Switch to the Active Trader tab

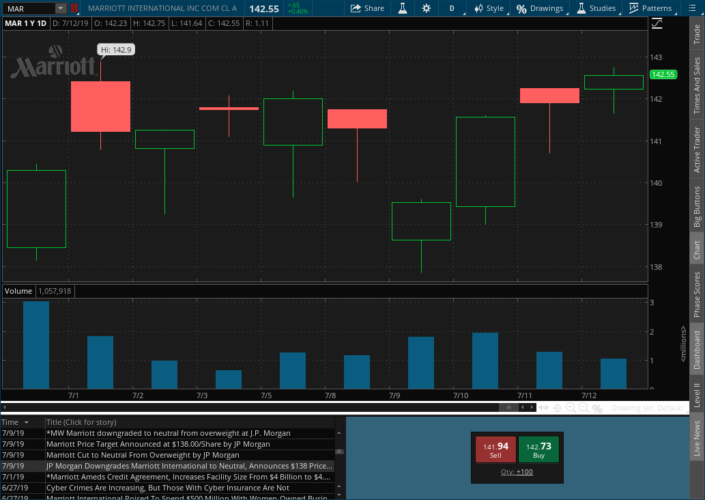click(x=697, y=148)
